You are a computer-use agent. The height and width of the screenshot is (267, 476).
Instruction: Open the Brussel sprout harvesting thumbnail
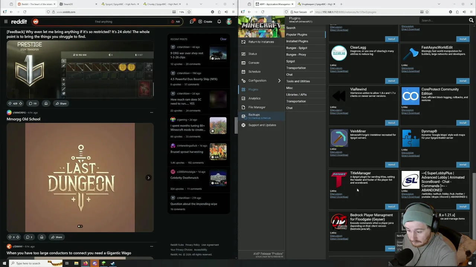(218, 151)
